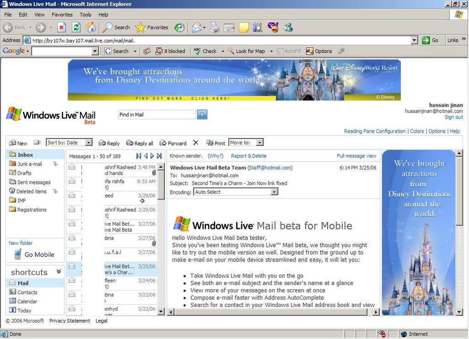Launch the MSN Messenger buddies icon

click(289, 27)
